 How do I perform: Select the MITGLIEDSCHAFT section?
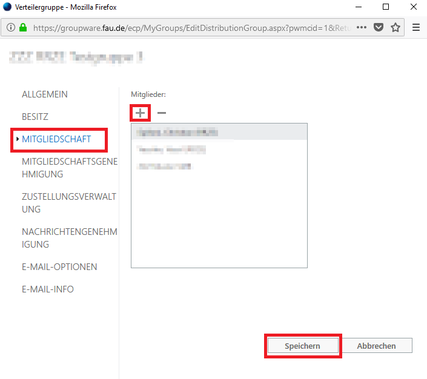pos(56,139)
